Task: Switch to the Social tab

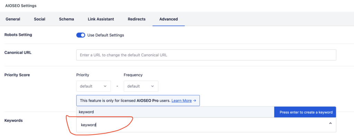Action: click(39, 19)
